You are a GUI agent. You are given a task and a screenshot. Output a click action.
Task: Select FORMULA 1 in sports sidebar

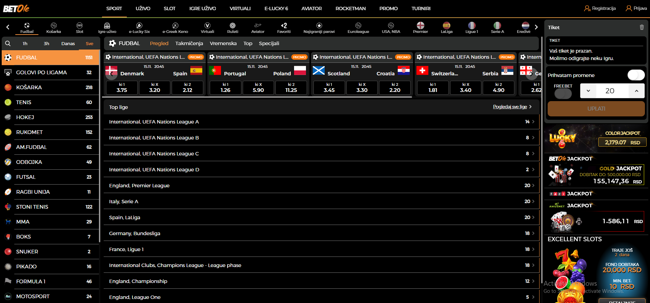50,282
